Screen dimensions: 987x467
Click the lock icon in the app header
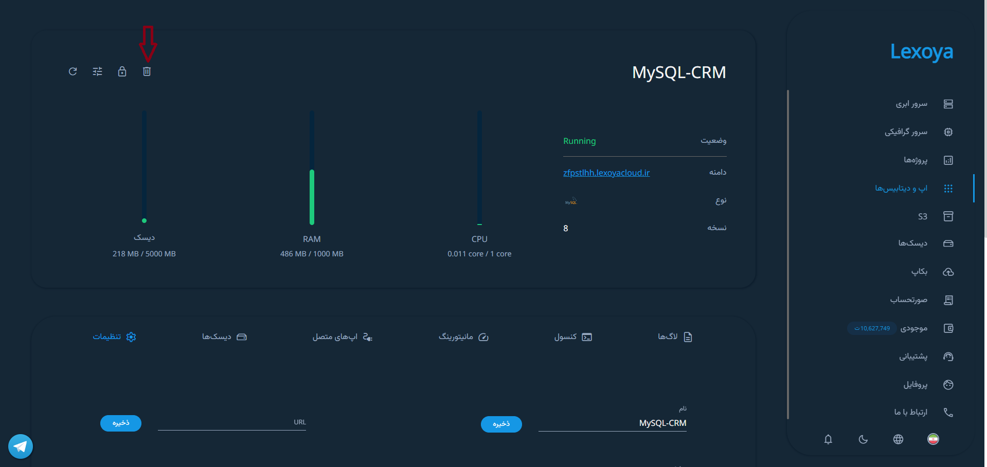tap(122, 71)
